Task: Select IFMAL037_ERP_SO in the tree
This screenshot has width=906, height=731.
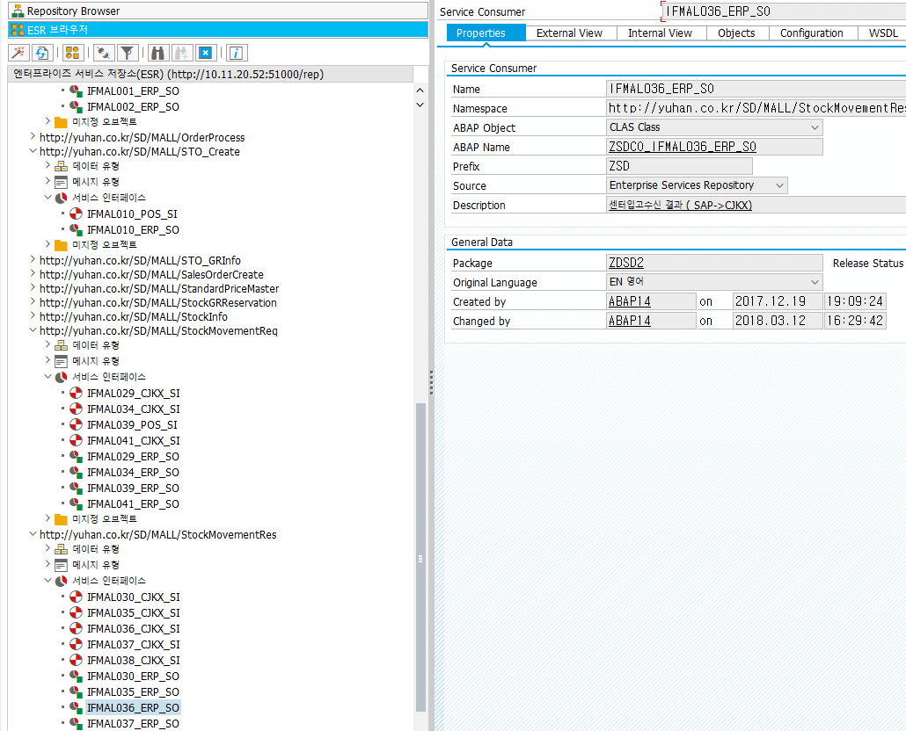Action: click(133, 723)
